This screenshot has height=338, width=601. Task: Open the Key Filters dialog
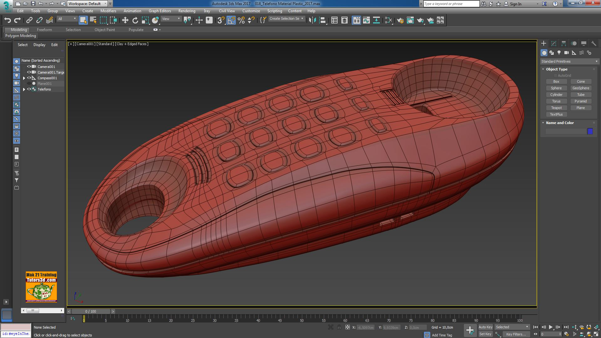click(516, 334)
